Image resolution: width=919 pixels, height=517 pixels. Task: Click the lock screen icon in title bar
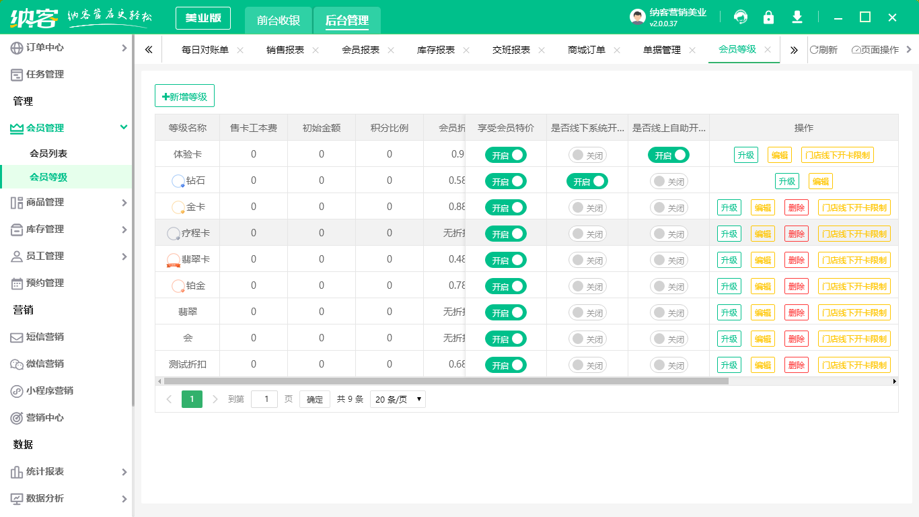pyautogui.click(x=769, y=17)
